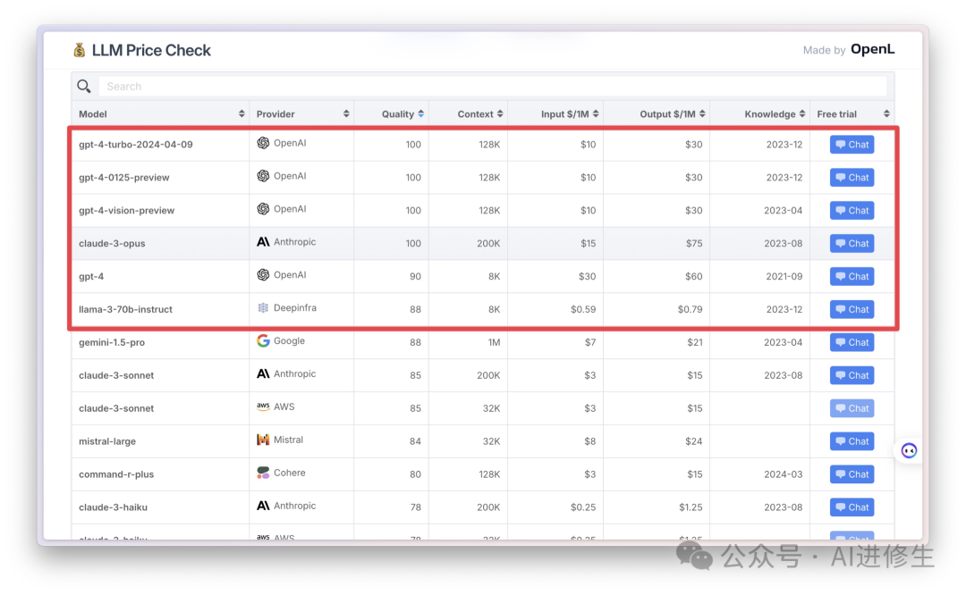
Task: Chat with llama-3-70b-instruct
Action: click(x=852, y=309)
